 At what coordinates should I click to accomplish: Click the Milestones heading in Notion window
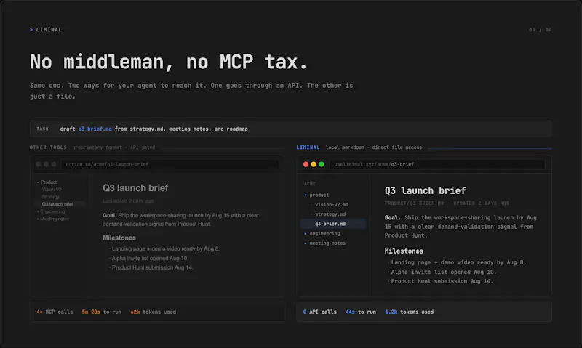[119, 238]
